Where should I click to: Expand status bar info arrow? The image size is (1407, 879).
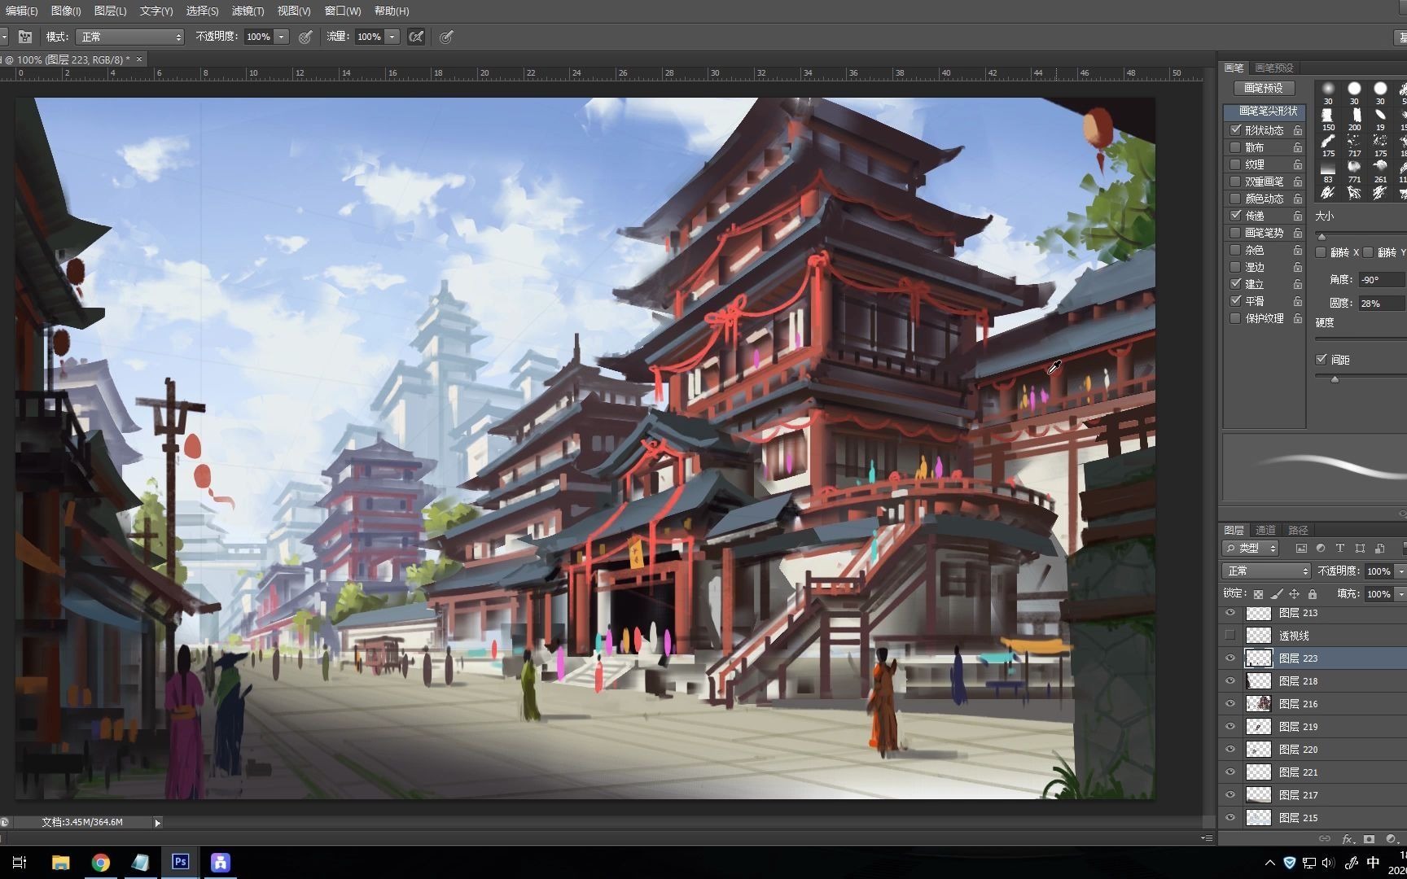[x=157, y=823]
